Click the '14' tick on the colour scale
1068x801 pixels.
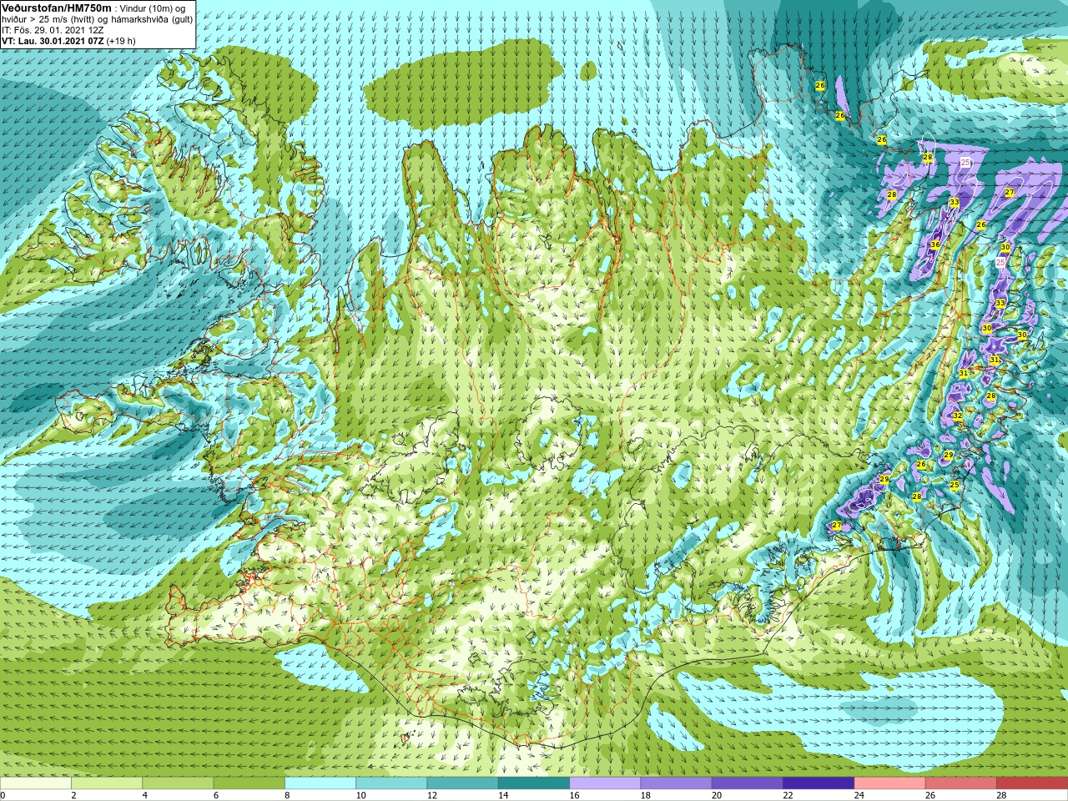503,795
